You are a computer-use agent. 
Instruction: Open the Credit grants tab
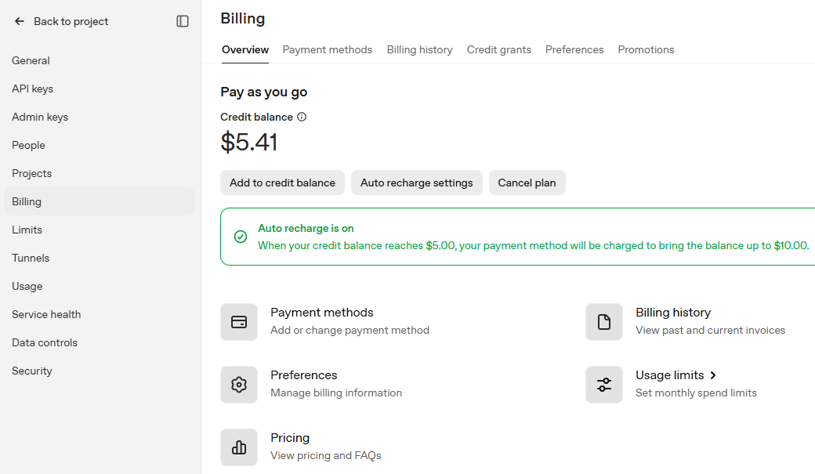(x=499, y=50)
